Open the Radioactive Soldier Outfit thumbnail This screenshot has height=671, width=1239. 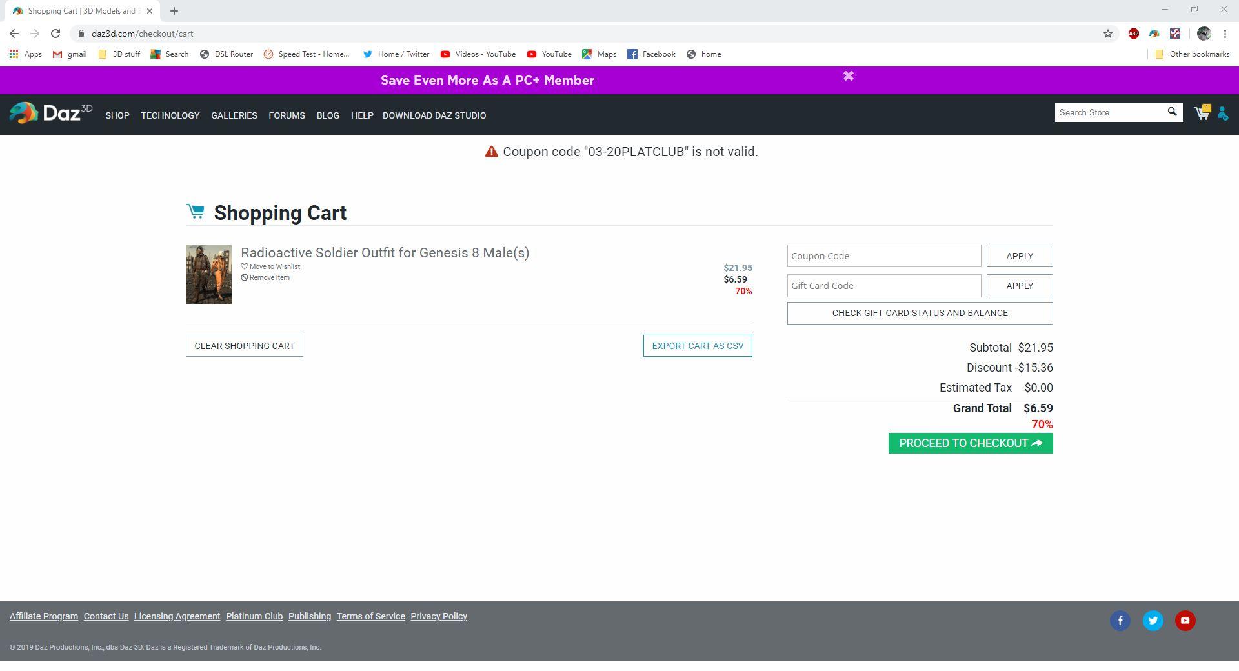[x=208, y=274]
